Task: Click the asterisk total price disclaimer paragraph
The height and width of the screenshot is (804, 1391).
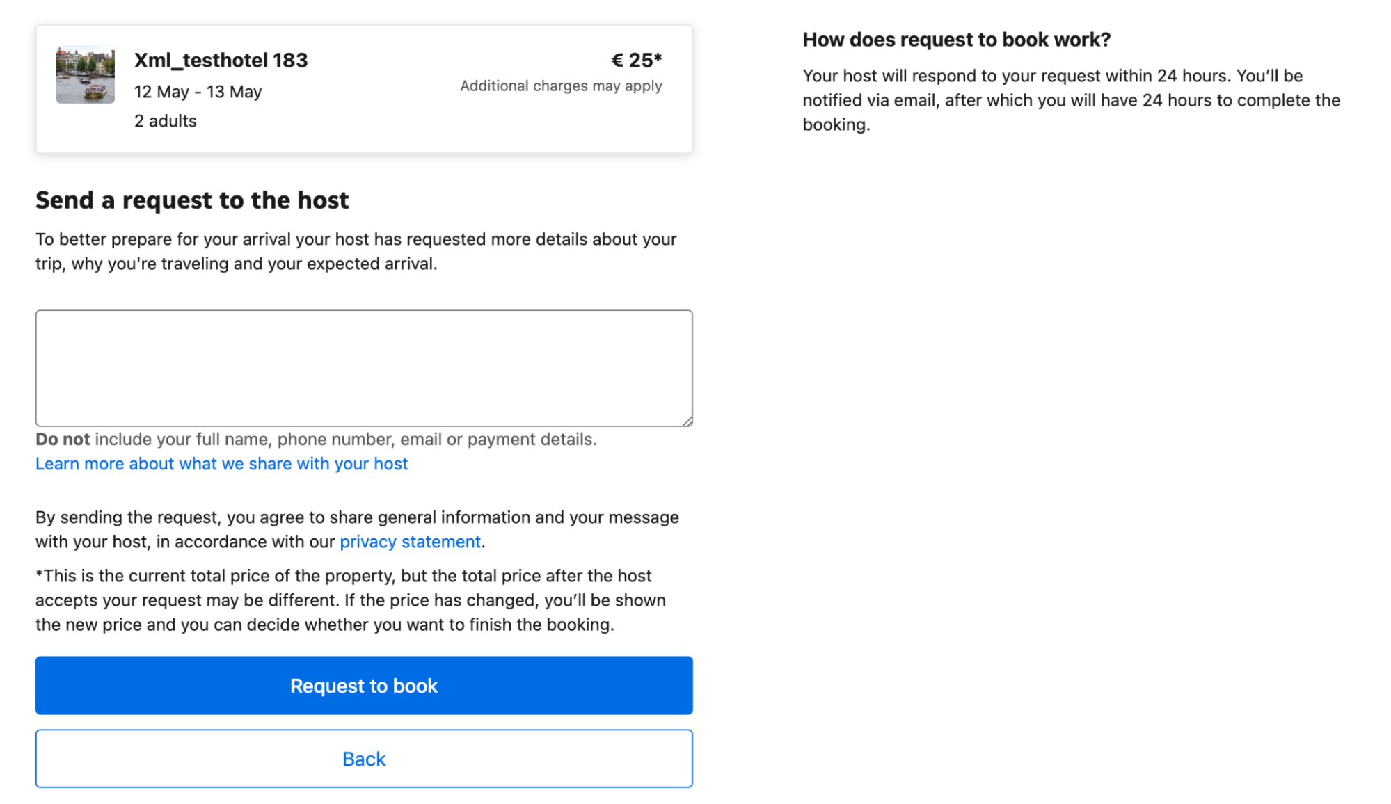Action: pos(351,600)
